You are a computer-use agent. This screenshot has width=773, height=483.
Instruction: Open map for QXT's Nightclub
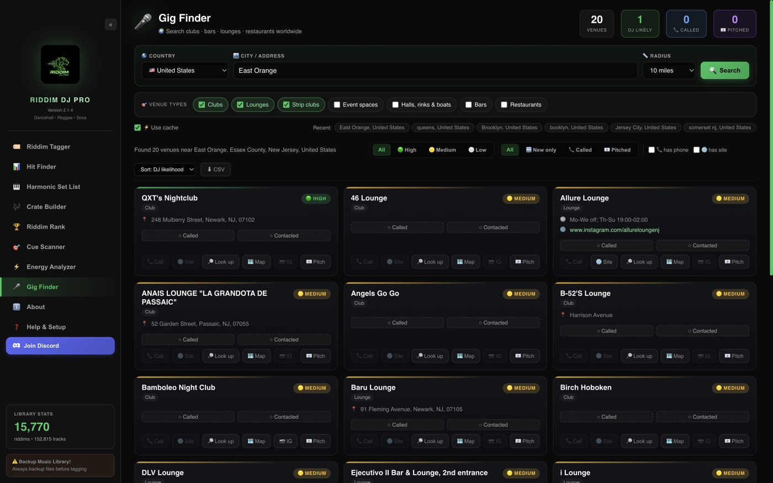coord(256,262)
